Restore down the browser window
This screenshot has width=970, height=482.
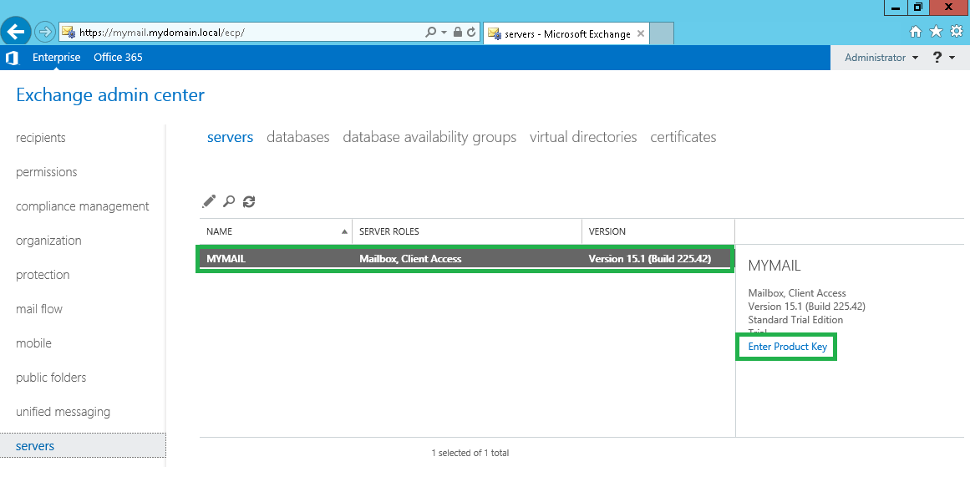click(x=918, y=8)
